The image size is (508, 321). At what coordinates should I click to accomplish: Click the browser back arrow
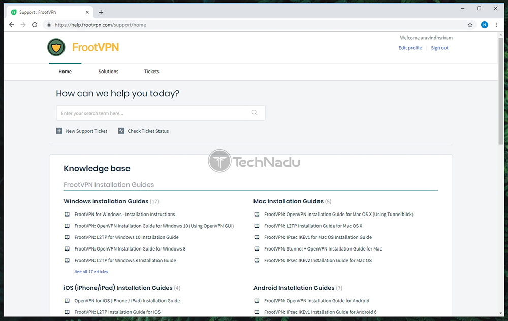click(12, 25)
